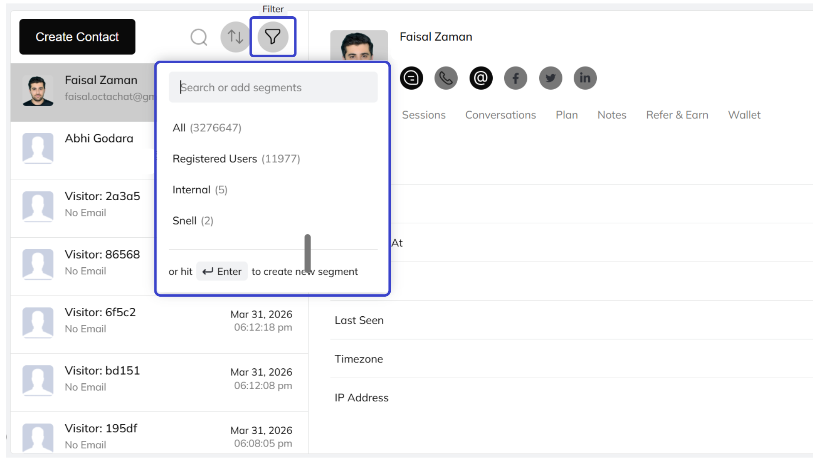Viewport: 819px width, 461px height.
Task: Open the sort contacts icon
Action: pyautogui.click(x=235, y=37)
